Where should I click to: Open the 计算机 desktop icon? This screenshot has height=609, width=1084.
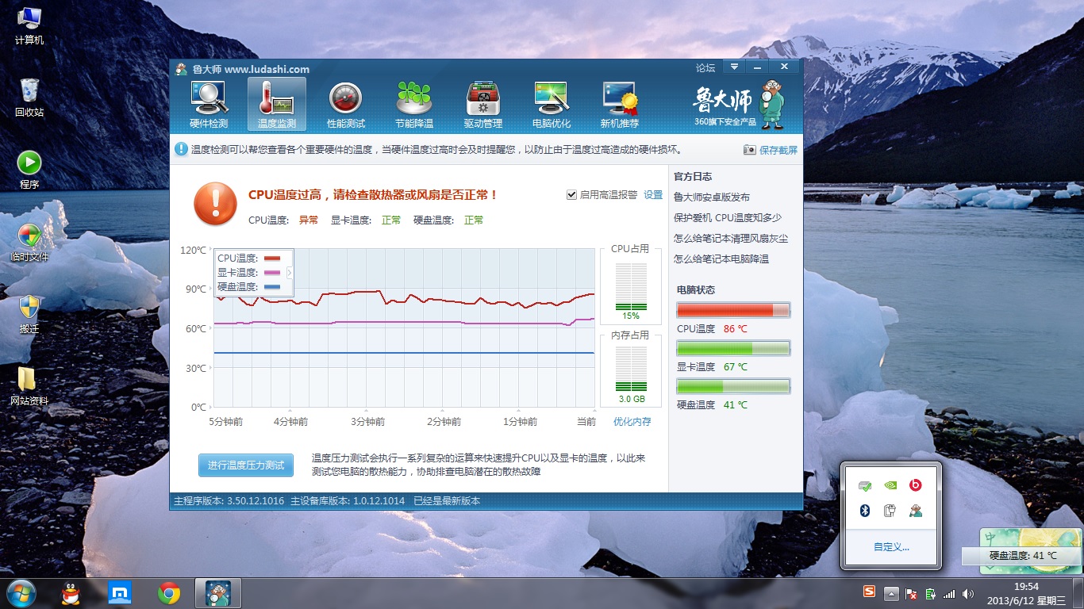29,25
